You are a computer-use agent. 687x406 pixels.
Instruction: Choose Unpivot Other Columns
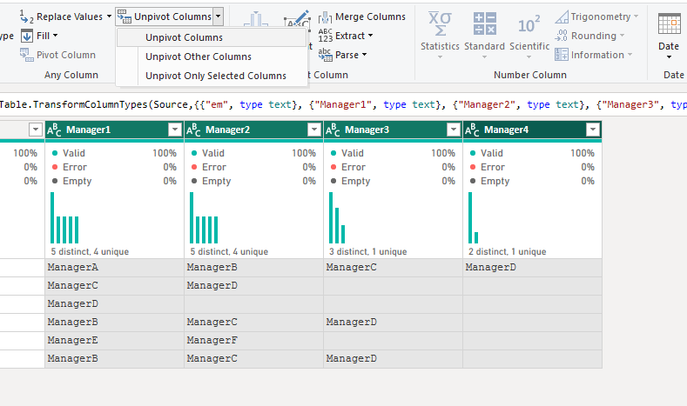(x=212, y=57)
